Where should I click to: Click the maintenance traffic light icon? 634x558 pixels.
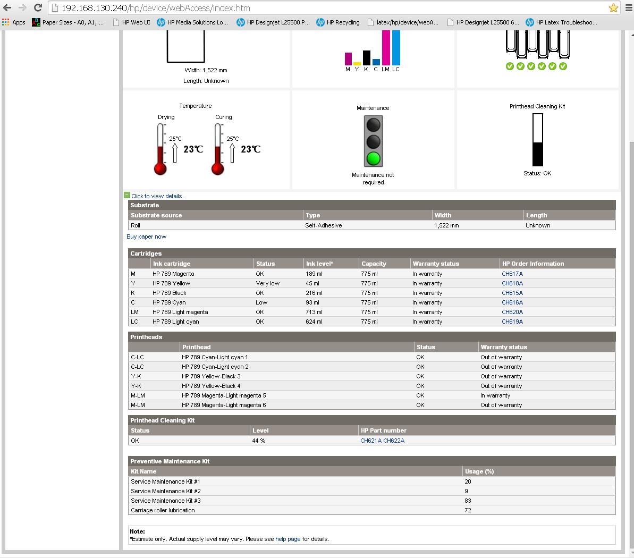point(373,142)
